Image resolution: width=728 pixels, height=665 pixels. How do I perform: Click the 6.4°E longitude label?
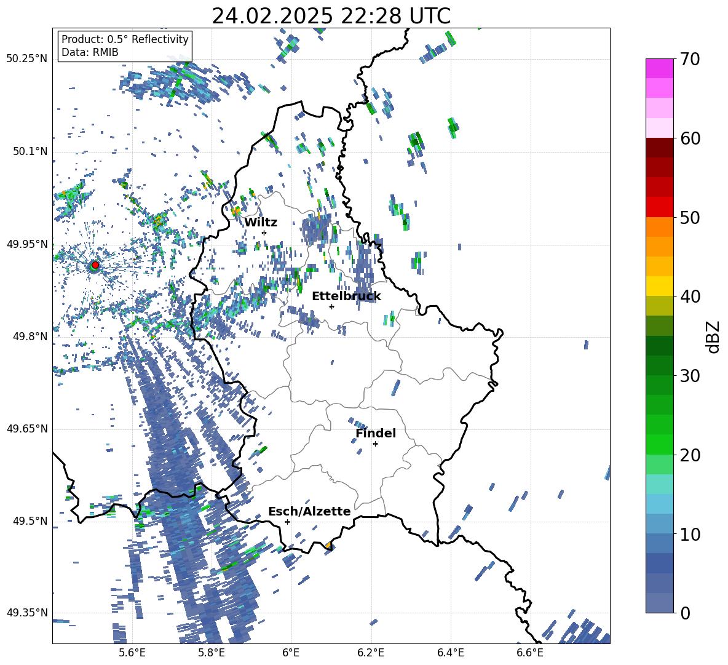[450, 653]
